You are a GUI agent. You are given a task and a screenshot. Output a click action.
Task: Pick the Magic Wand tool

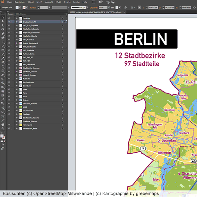point(3,25)
